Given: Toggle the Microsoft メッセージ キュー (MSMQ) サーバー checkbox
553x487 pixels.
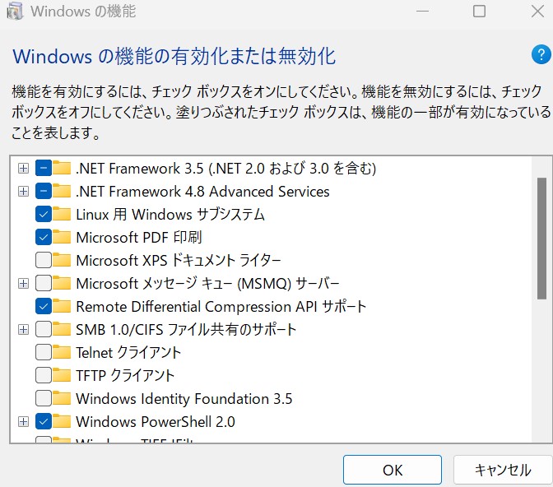Looking at the screenshot, I should pos(43,284).
